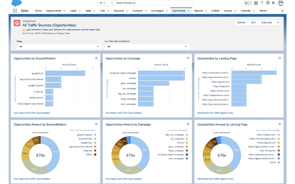Click the google/organic legend color swatch

[96, 135]
